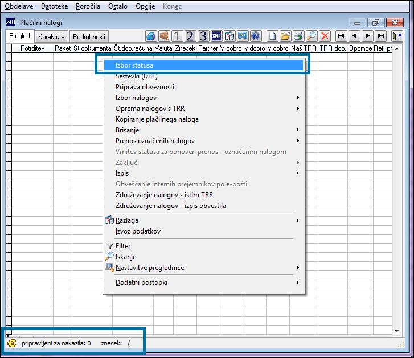Click the open folder toolbar icon
The width and height of the screenshot is (414, 358).
(x=285, y=36)
